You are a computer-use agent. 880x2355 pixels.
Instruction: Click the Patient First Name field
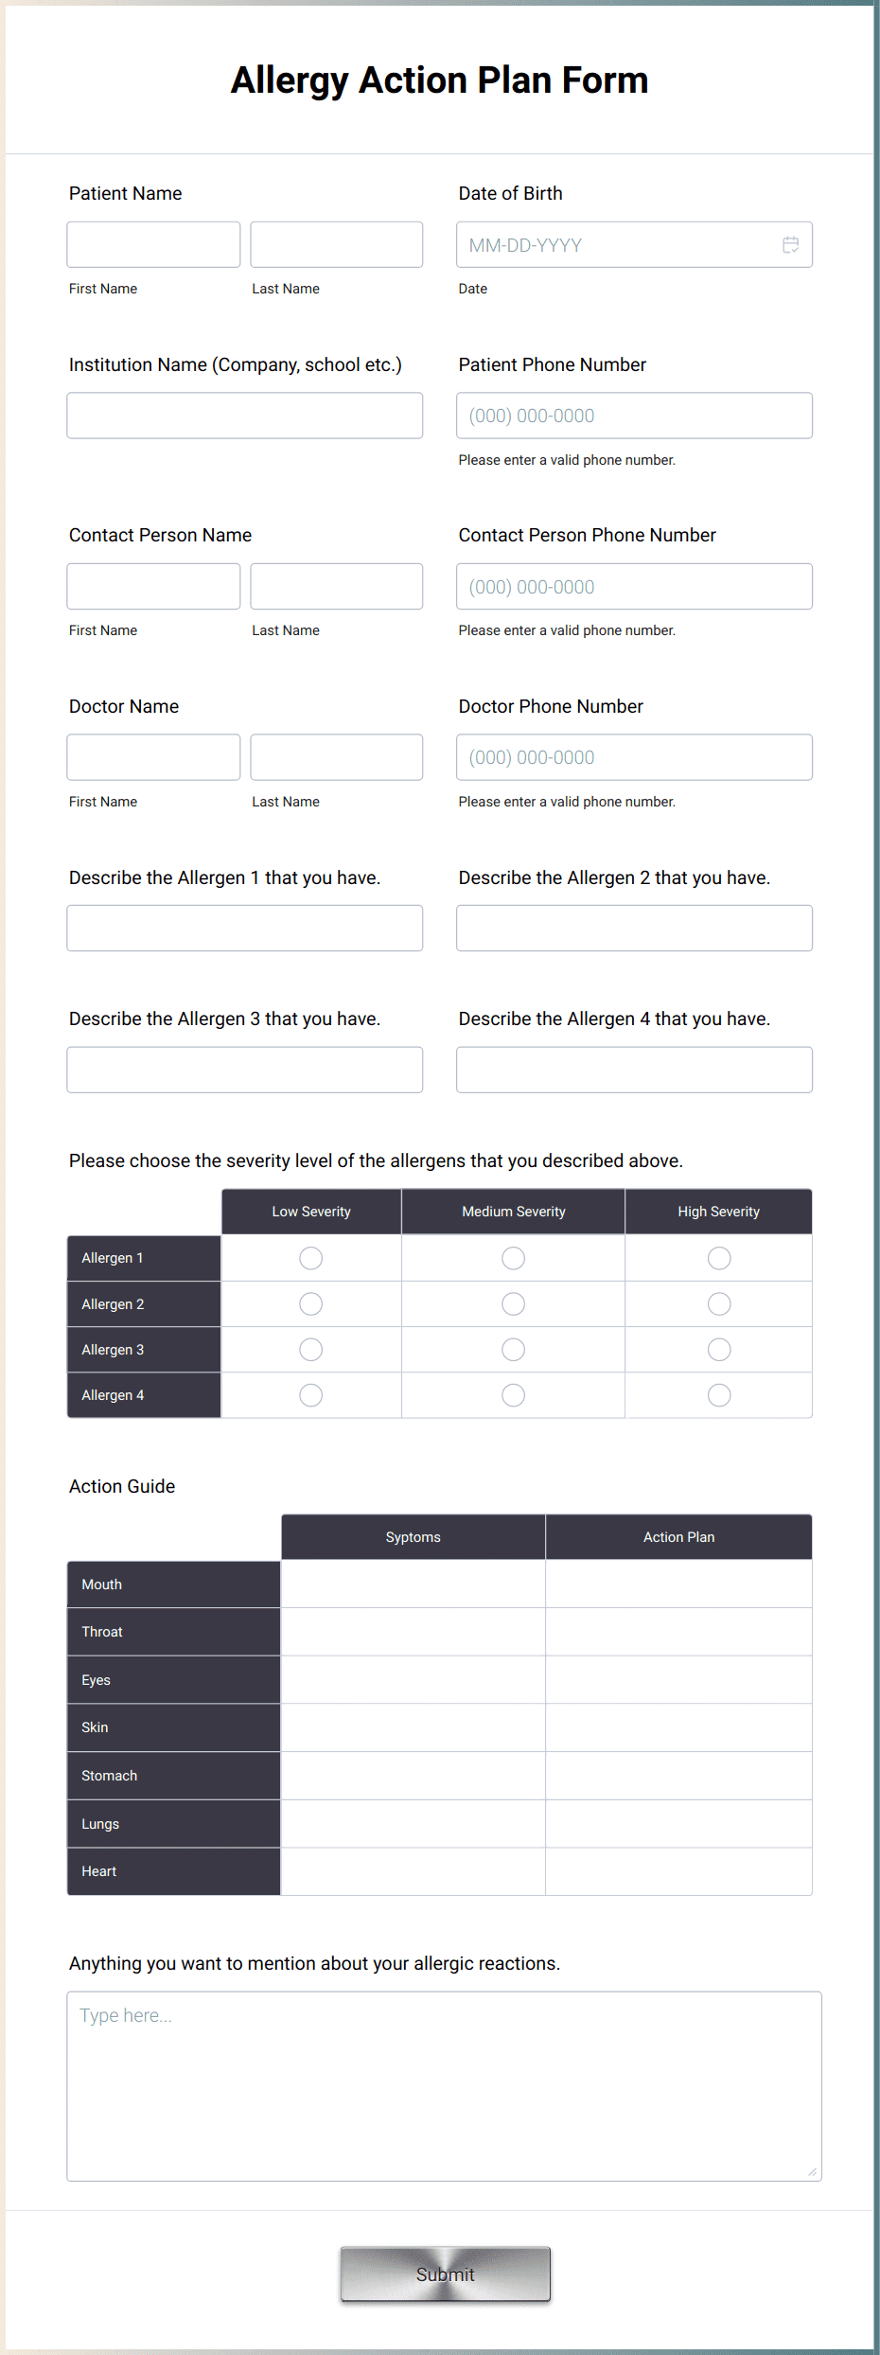152,244
